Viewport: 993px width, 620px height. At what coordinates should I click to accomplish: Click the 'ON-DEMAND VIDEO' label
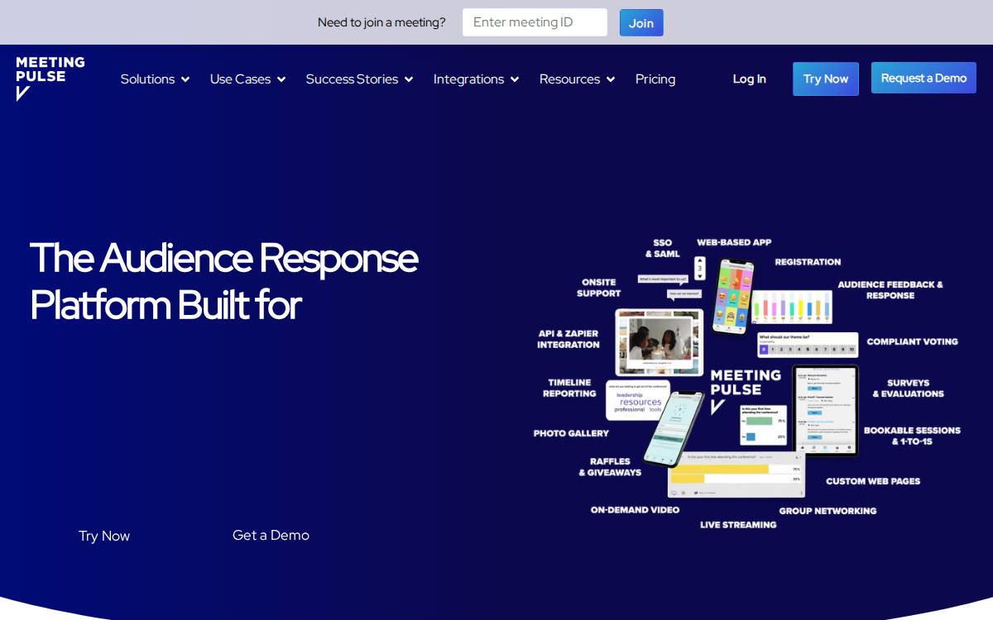635,510
